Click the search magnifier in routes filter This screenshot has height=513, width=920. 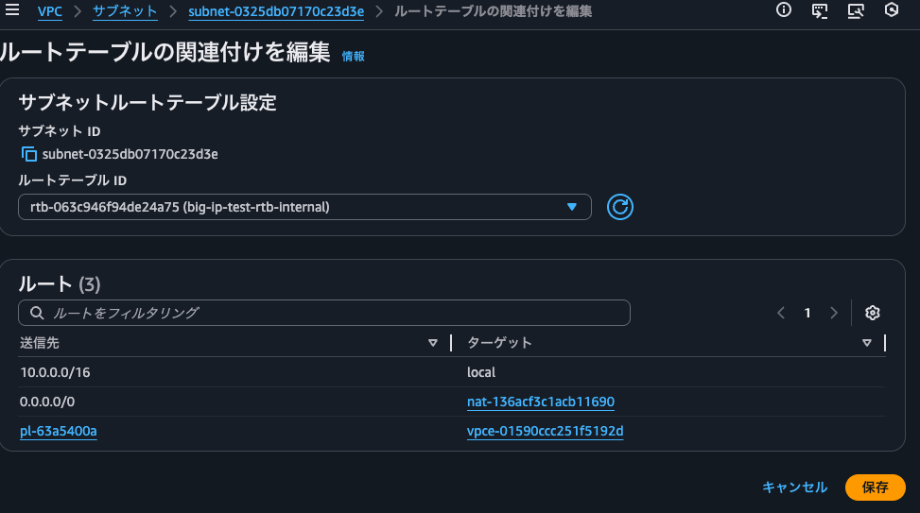pos(37,313)
